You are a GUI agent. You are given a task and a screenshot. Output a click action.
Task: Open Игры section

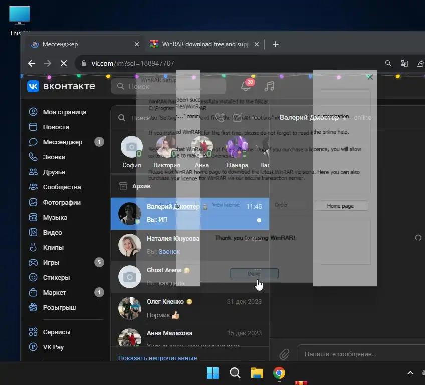click(44, 263)
